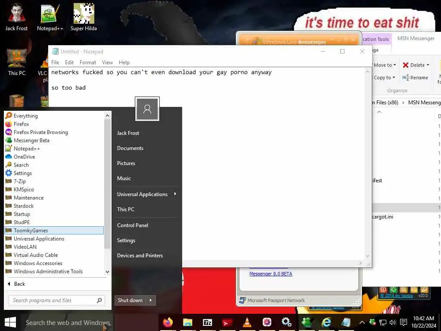Expand the VideoLAN folder
Screen dimensions: 441x331
(x=54, y=247)
